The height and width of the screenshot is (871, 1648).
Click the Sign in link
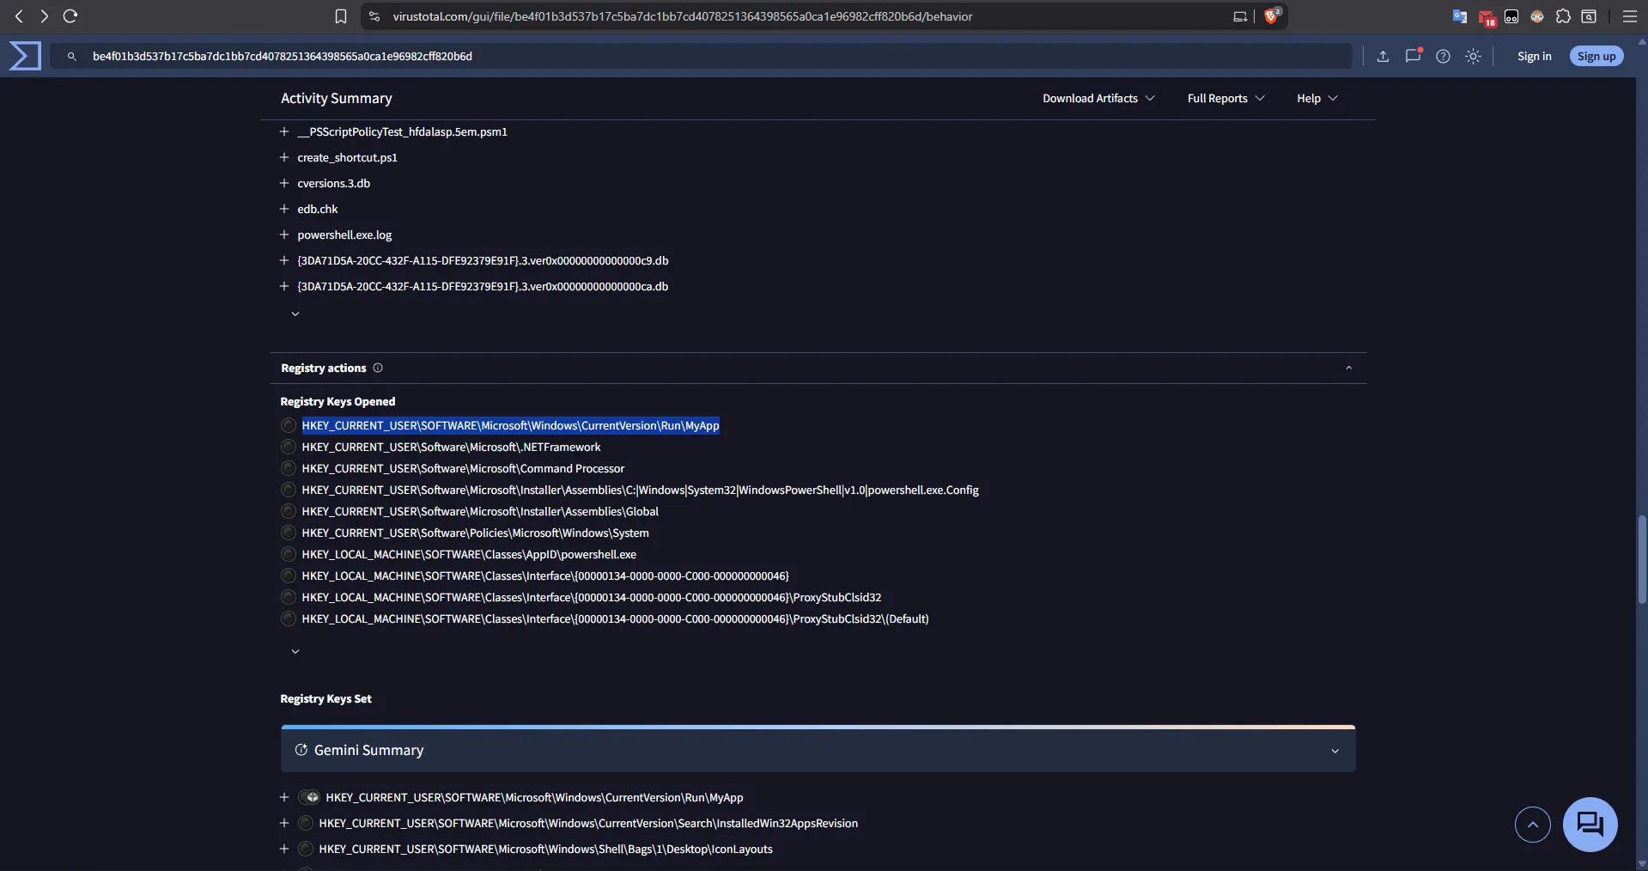coord(1534,57)
